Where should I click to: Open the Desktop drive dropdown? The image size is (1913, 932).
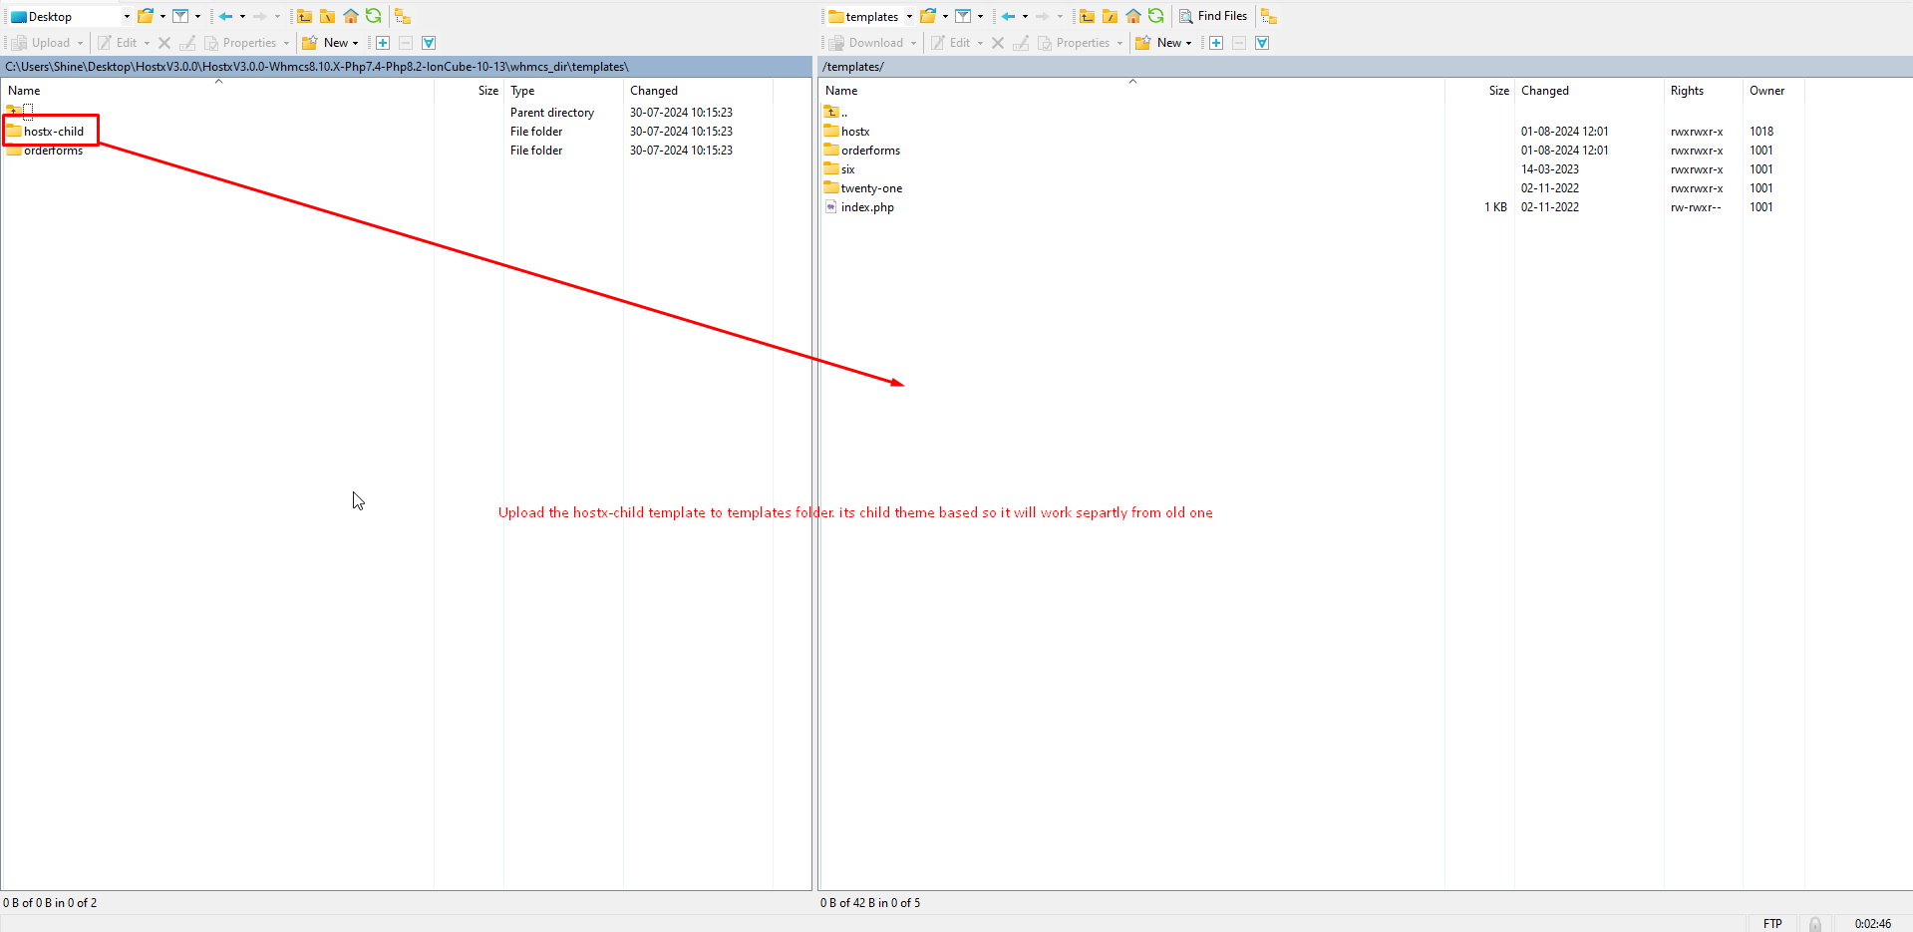click(127, 16)
